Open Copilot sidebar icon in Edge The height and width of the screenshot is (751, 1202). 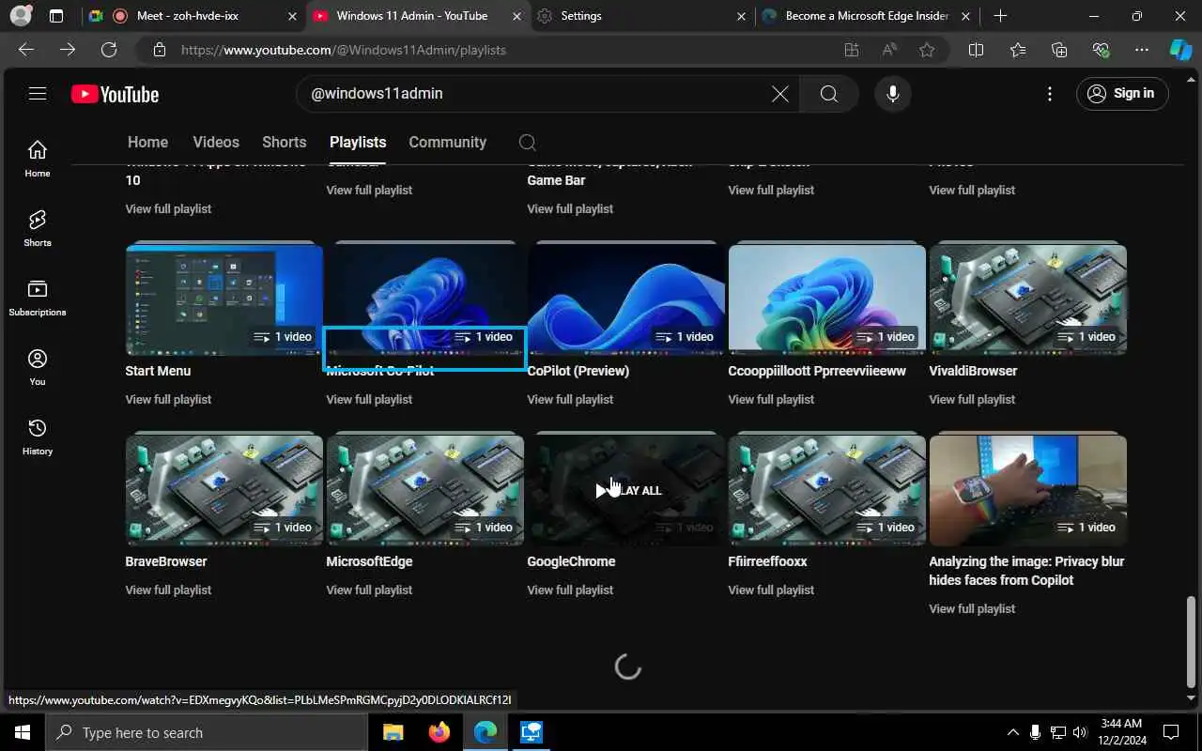pos(1180,50)
